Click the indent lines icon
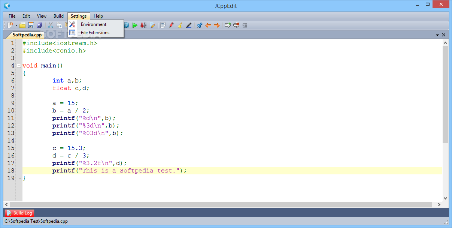Viewport: 452px width, 228px height. tap(245, 25)
